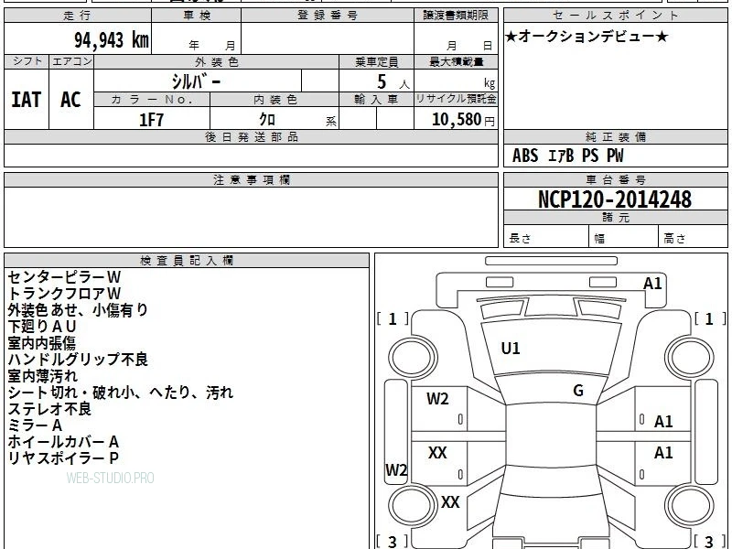Screen dimensions: 732x549
Task: Select PS in the equipment list
Action: (x=590, y=156)
